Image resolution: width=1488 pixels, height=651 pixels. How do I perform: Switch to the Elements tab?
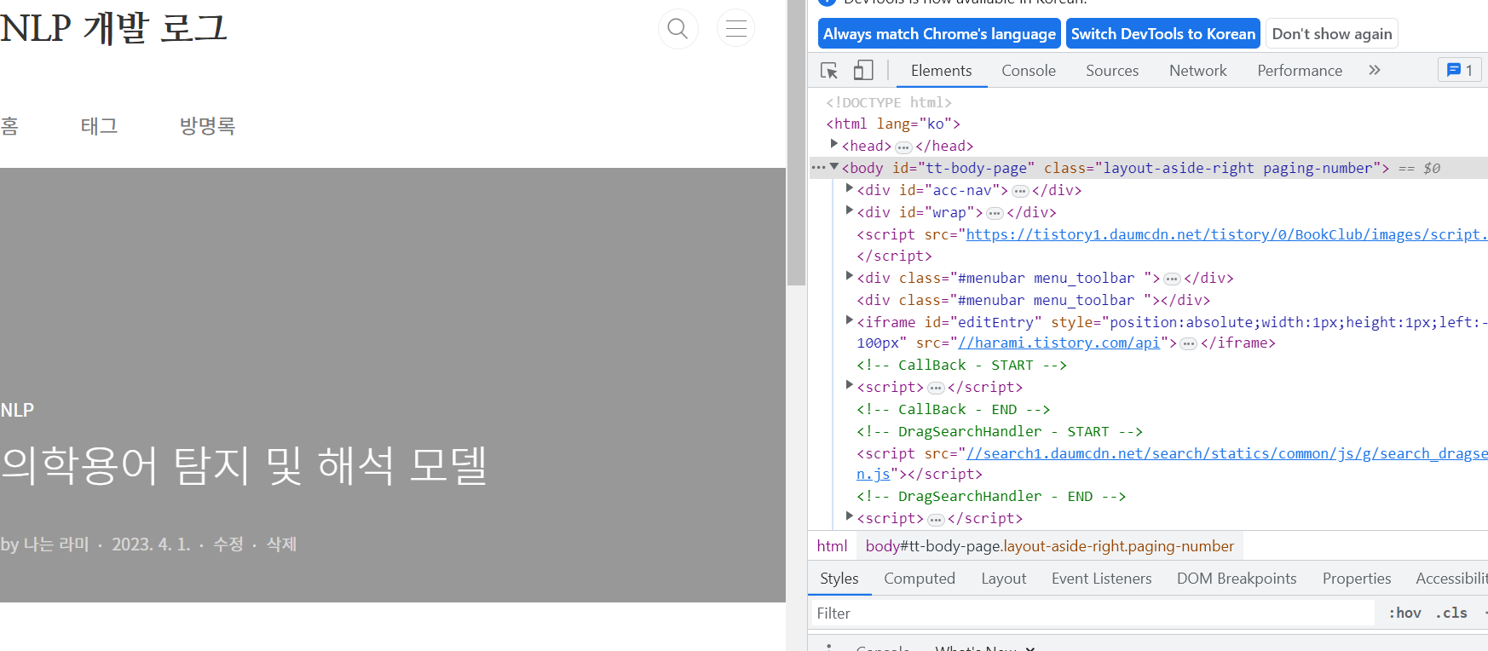pos(942,71)
